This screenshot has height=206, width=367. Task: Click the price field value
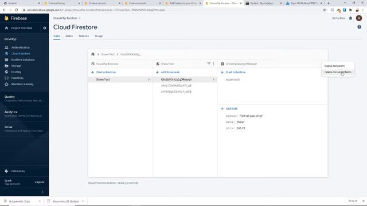coord(241,128)
